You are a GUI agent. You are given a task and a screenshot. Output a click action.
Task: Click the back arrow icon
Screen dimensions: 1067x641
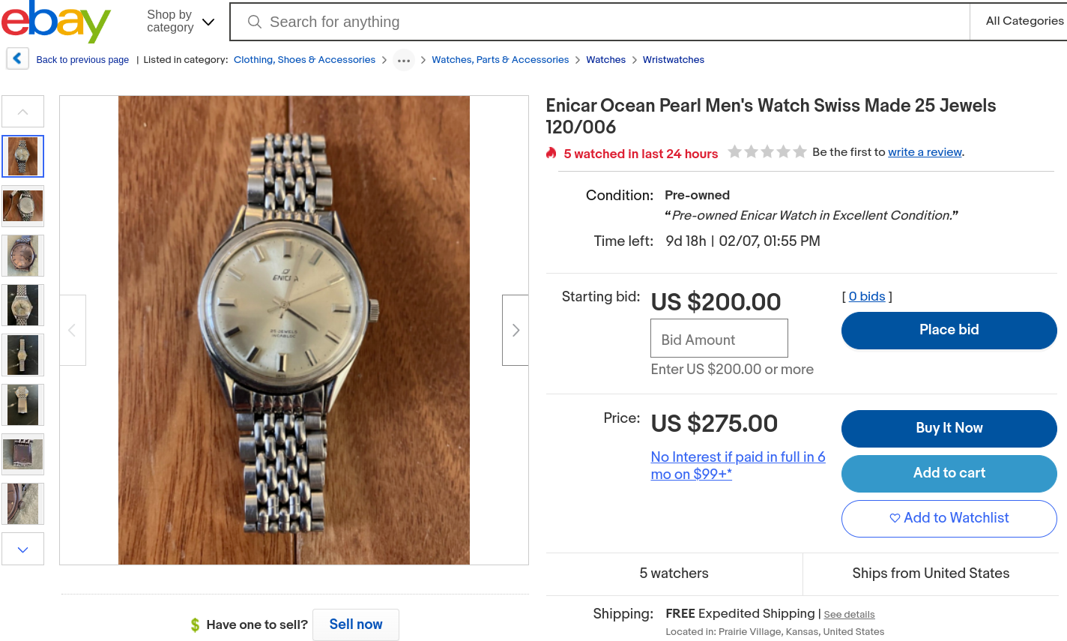(x=17, y=58)
